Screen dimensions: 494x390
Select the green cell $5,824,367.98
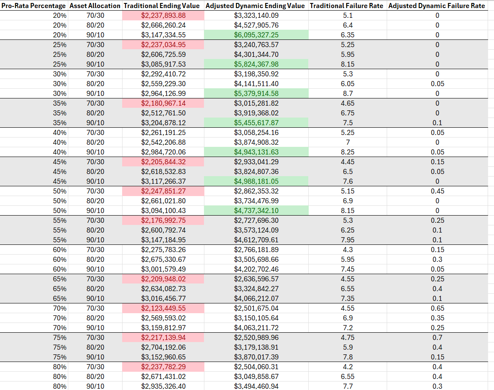pyautogui.click(x=256, y=65)
